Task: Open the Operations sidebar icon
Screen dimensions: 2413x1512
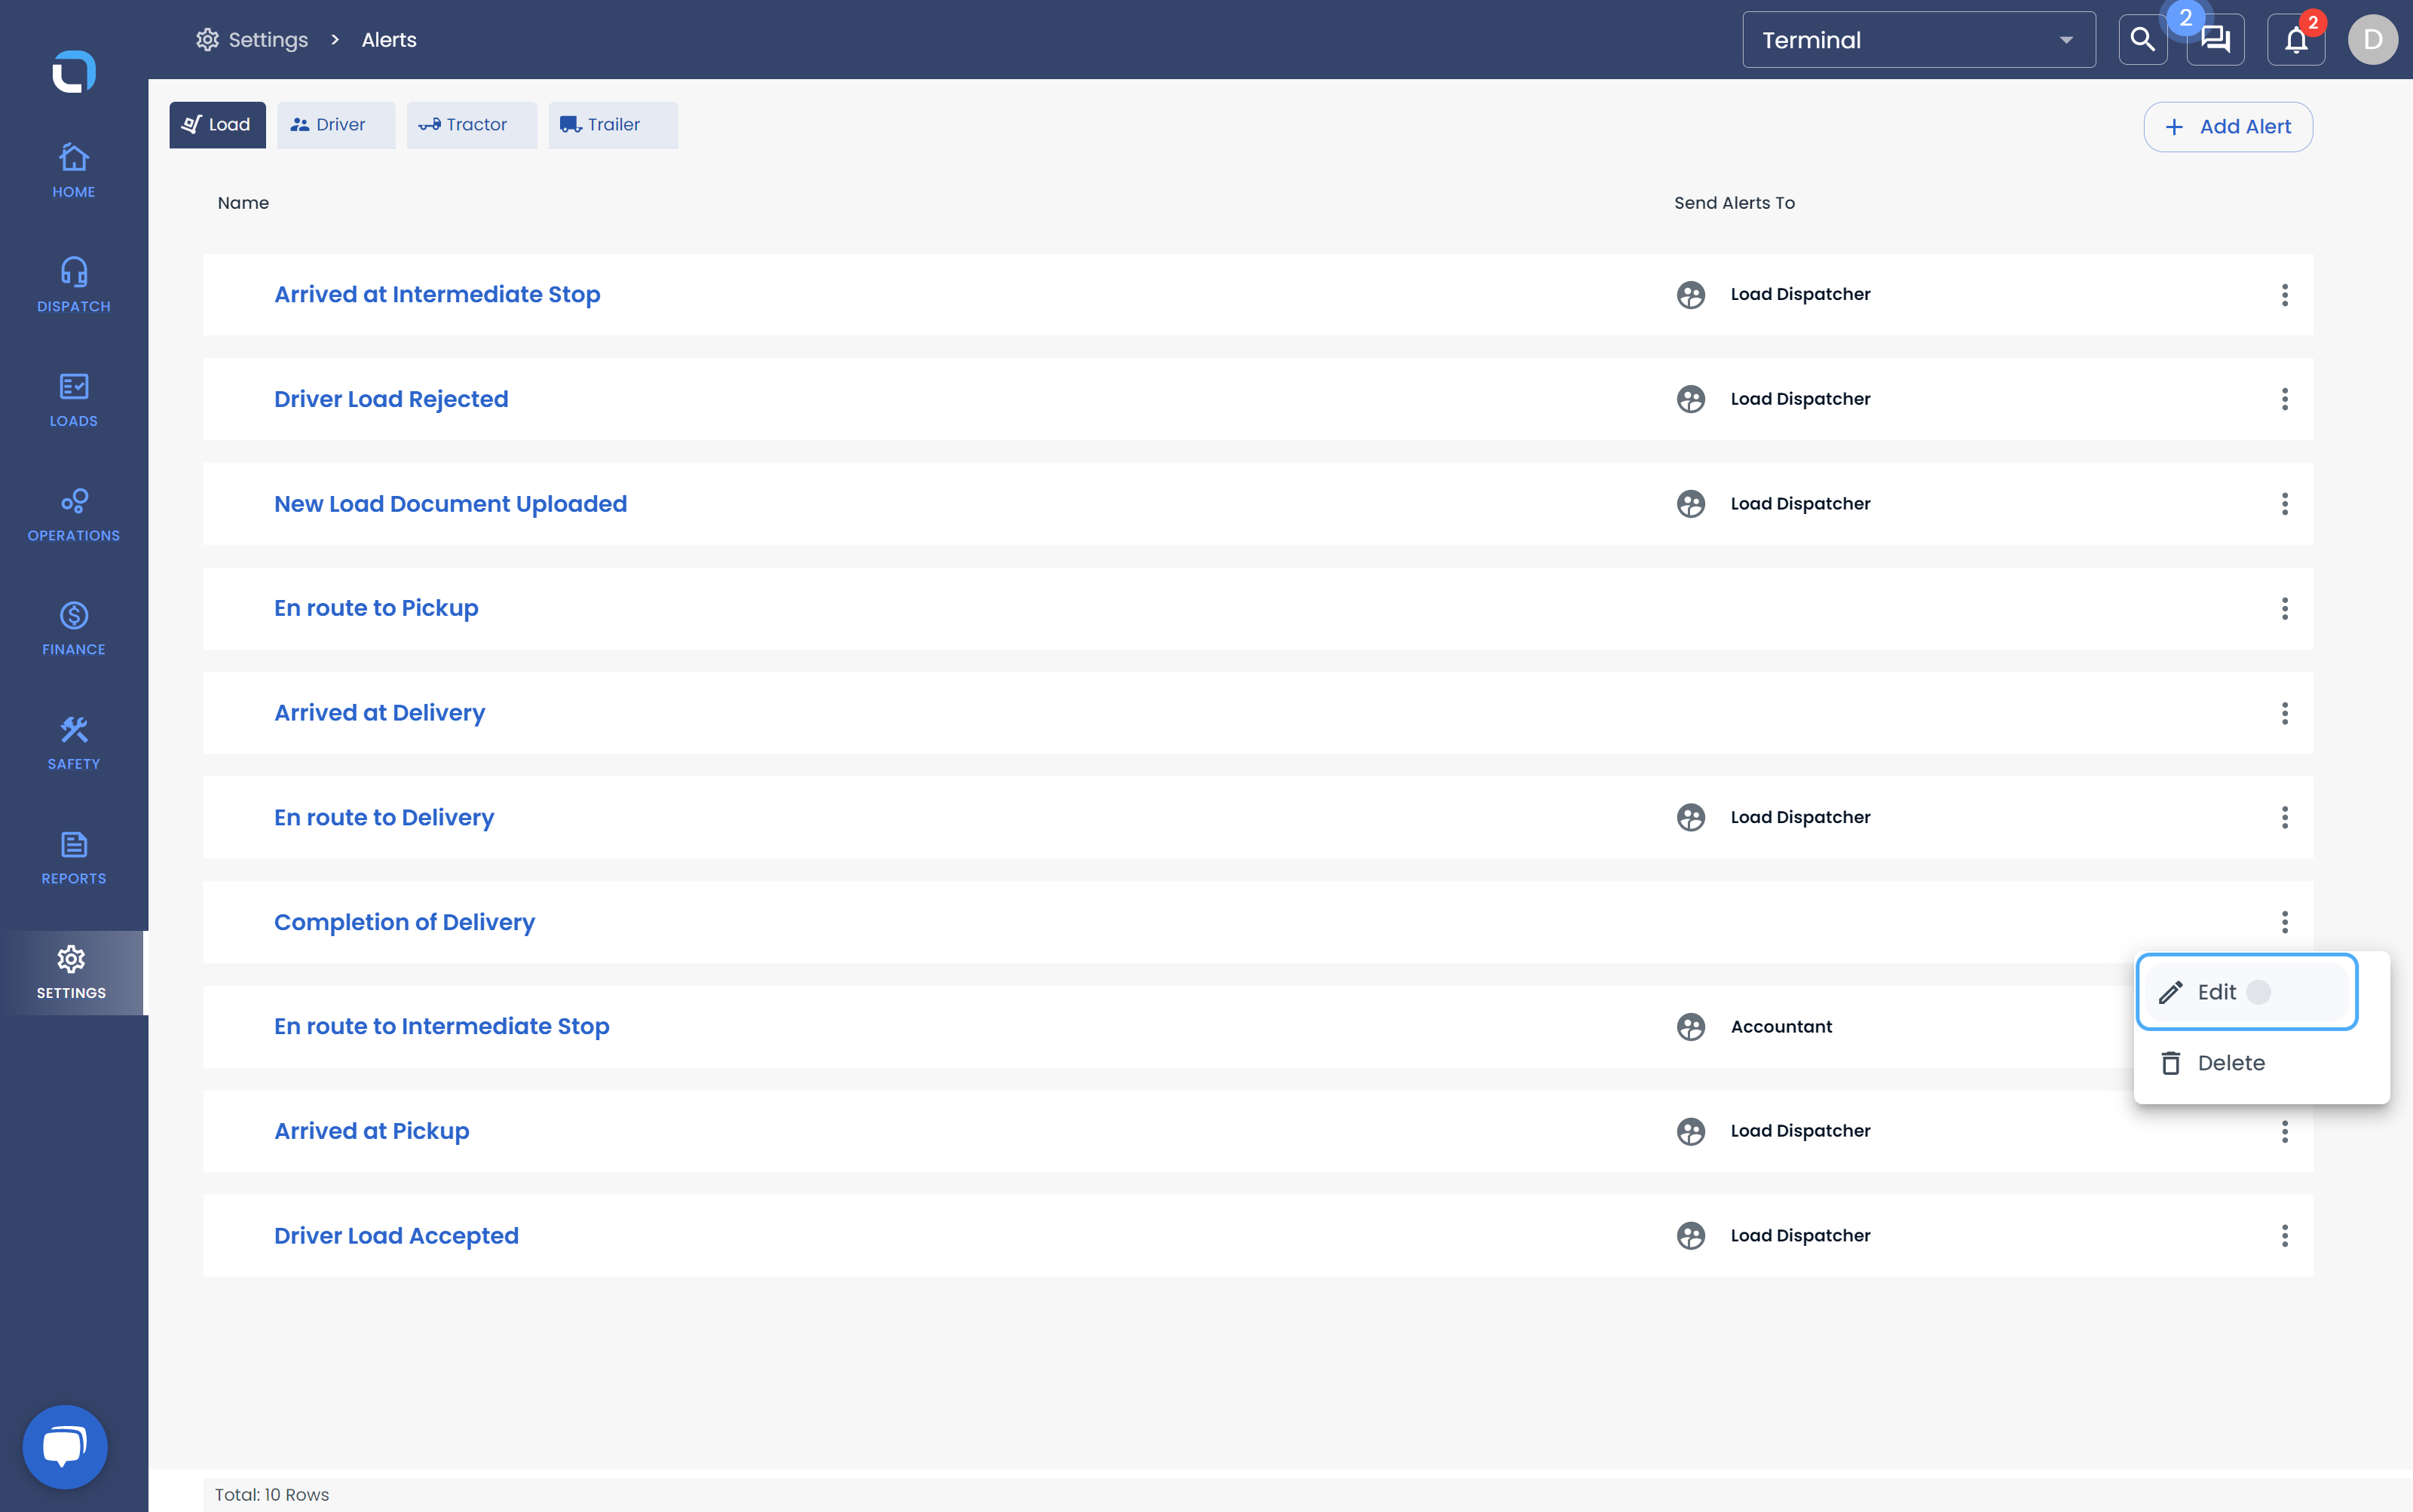Action: coord(73,500)
